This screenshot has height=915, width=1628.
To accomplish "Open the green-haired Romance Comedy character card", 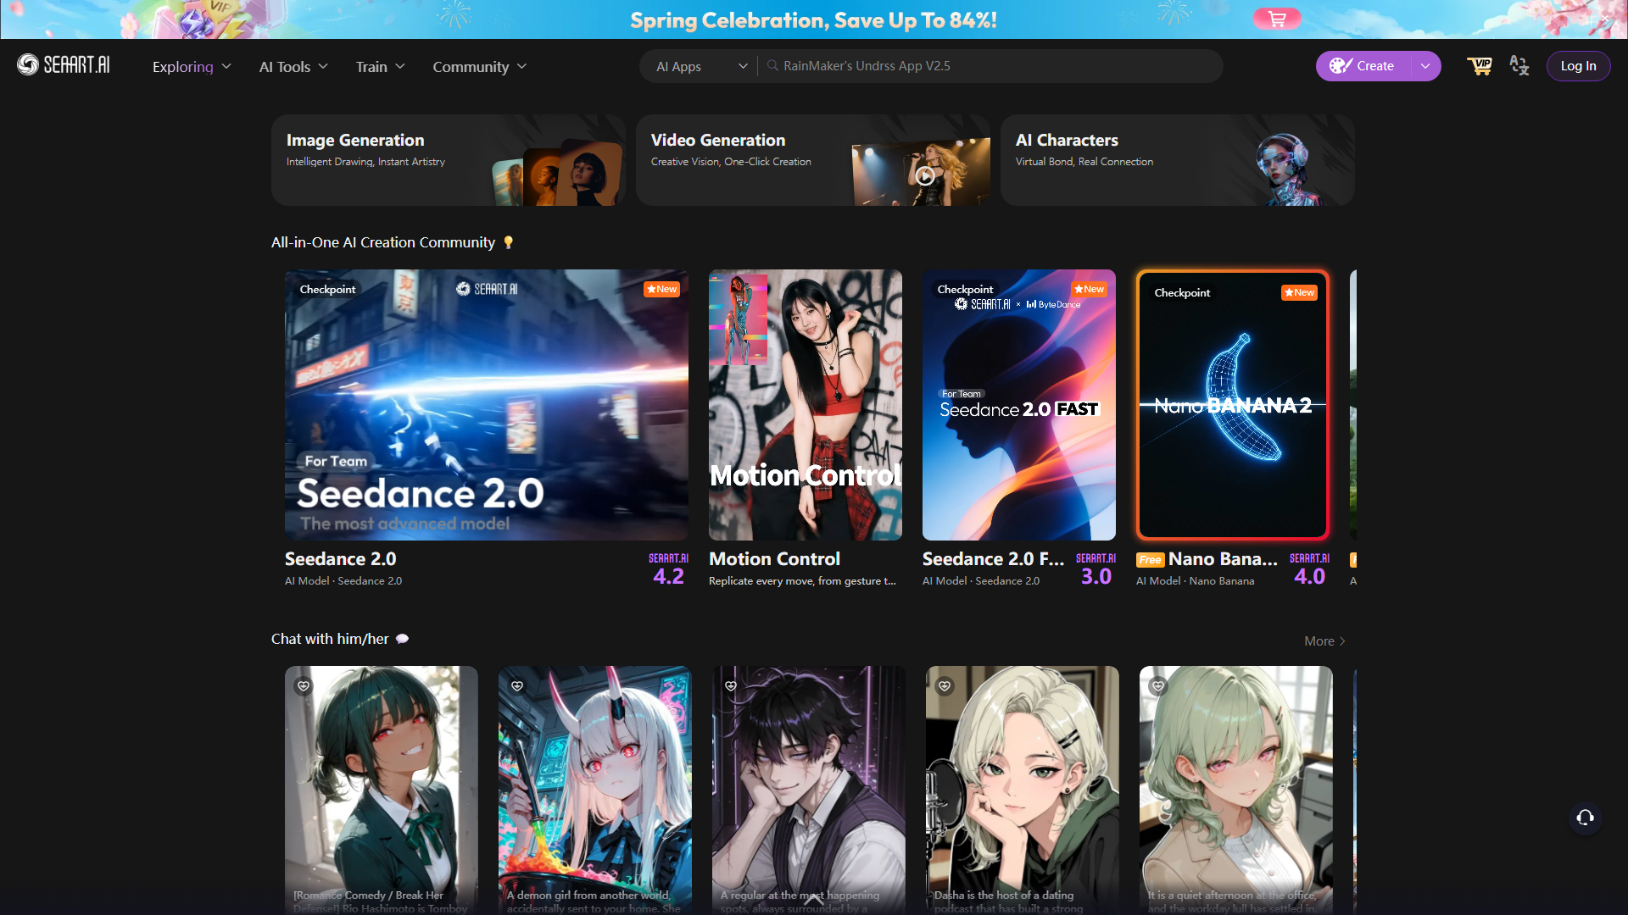I will tap(382, 790).
